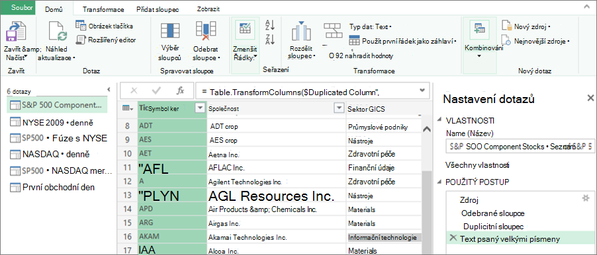This screenshot has height=255, width=597.
Task: Click the group-by icon in Transformace
Action: click(x=334, y=30)
